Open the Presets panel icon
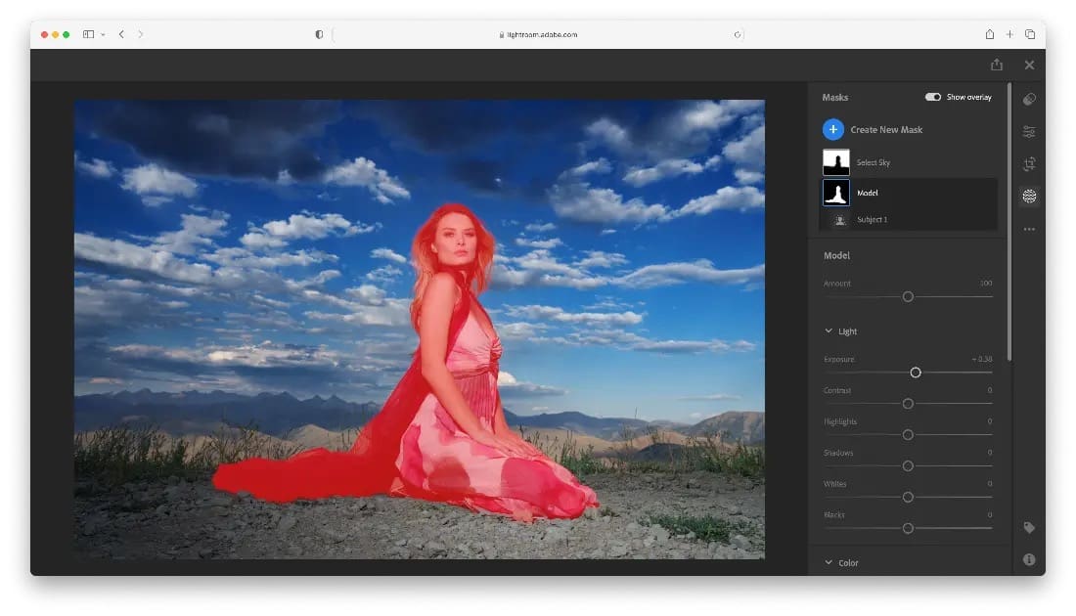 pyautogui.click(x=1029, y=98)
